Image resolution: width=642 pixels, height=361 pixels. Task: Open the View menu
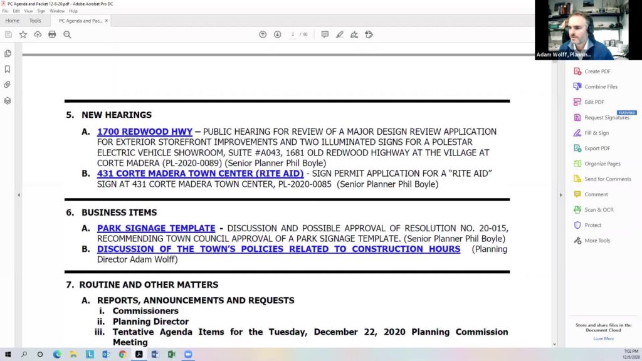click(28, 11)
